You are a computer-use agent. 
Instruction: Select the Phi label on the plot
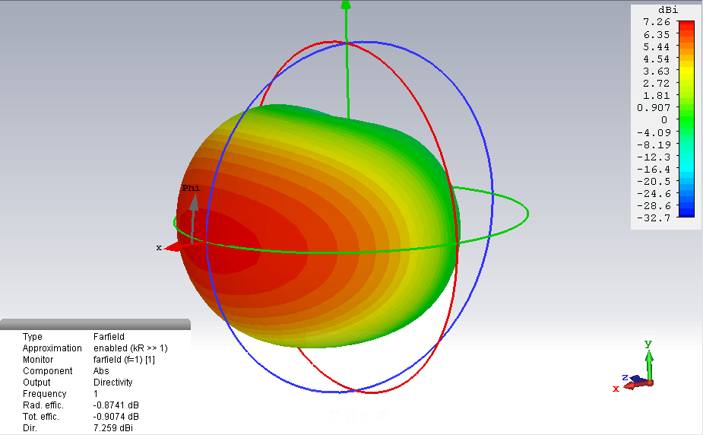tap(191, 188)
